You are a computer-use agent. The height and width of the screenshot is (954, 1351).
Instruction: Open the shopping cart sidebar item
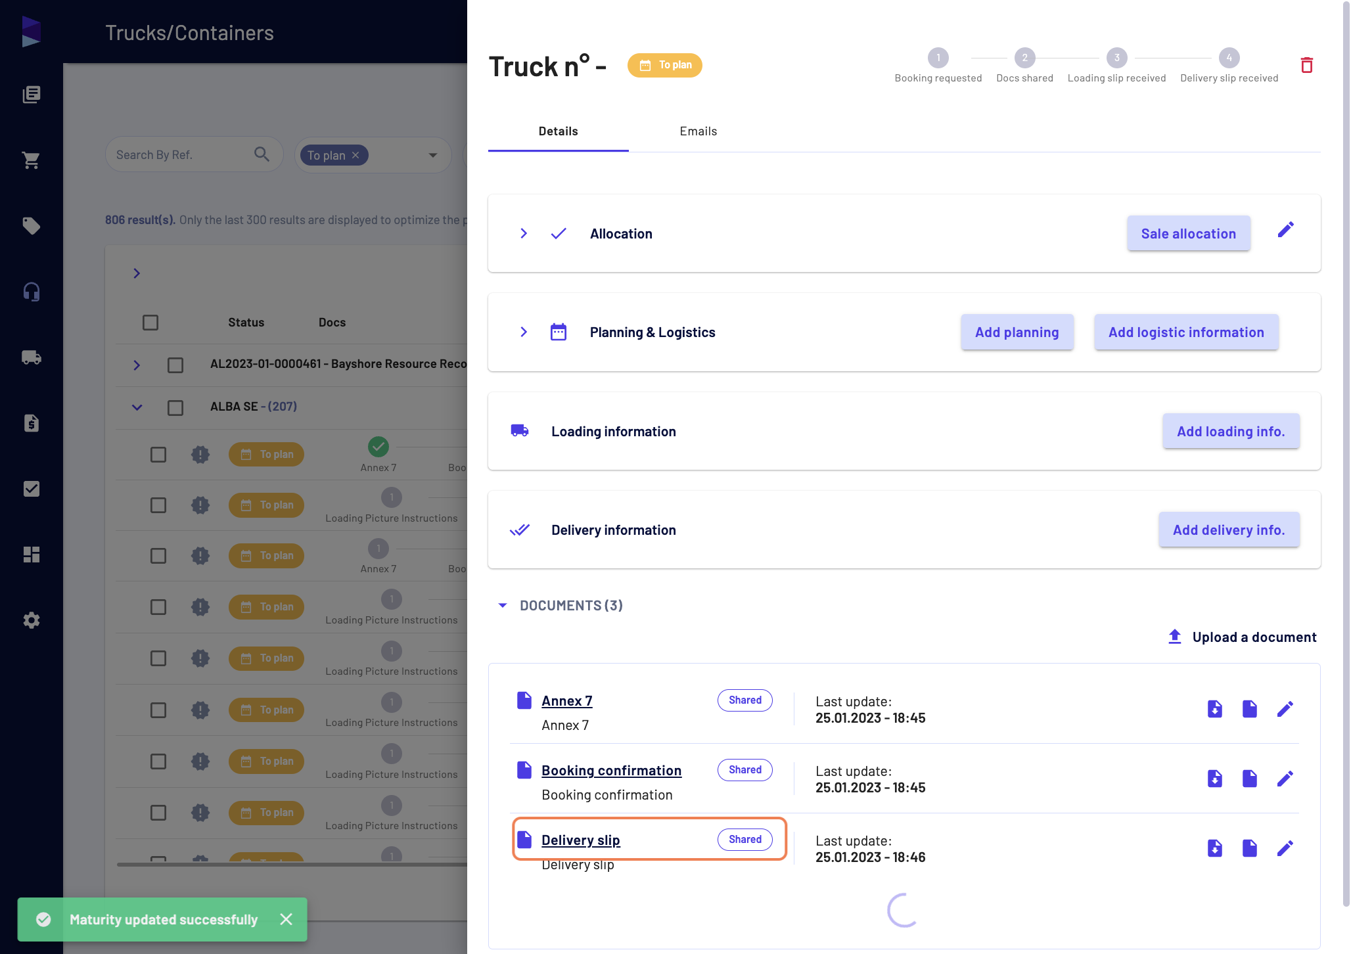click(31, 160)
